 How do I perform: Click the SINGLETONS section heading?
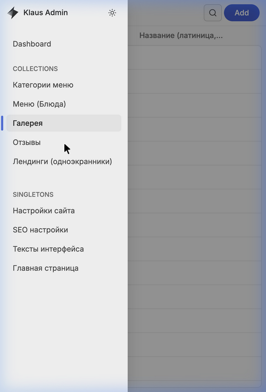point(33,195)
